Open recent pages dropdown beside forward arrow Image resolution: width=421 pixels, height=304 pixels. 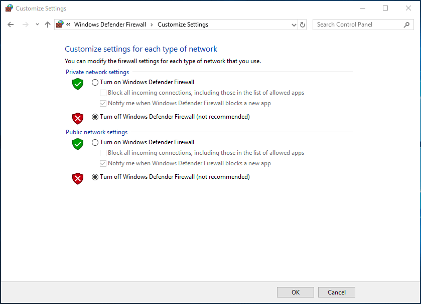pyautogui.click(x=37, y=24)
